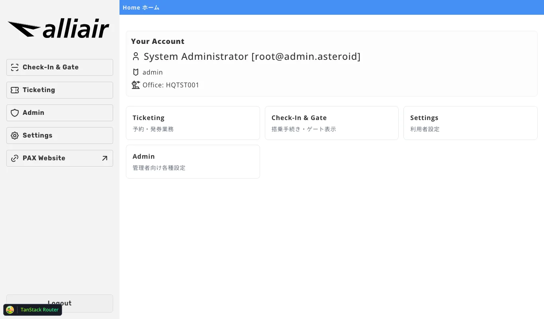Viewport: 544px width, 319px height.
Task: Click the Settings gear icon in sidebar
Action: pyautogui.click(x=15, y=136)
